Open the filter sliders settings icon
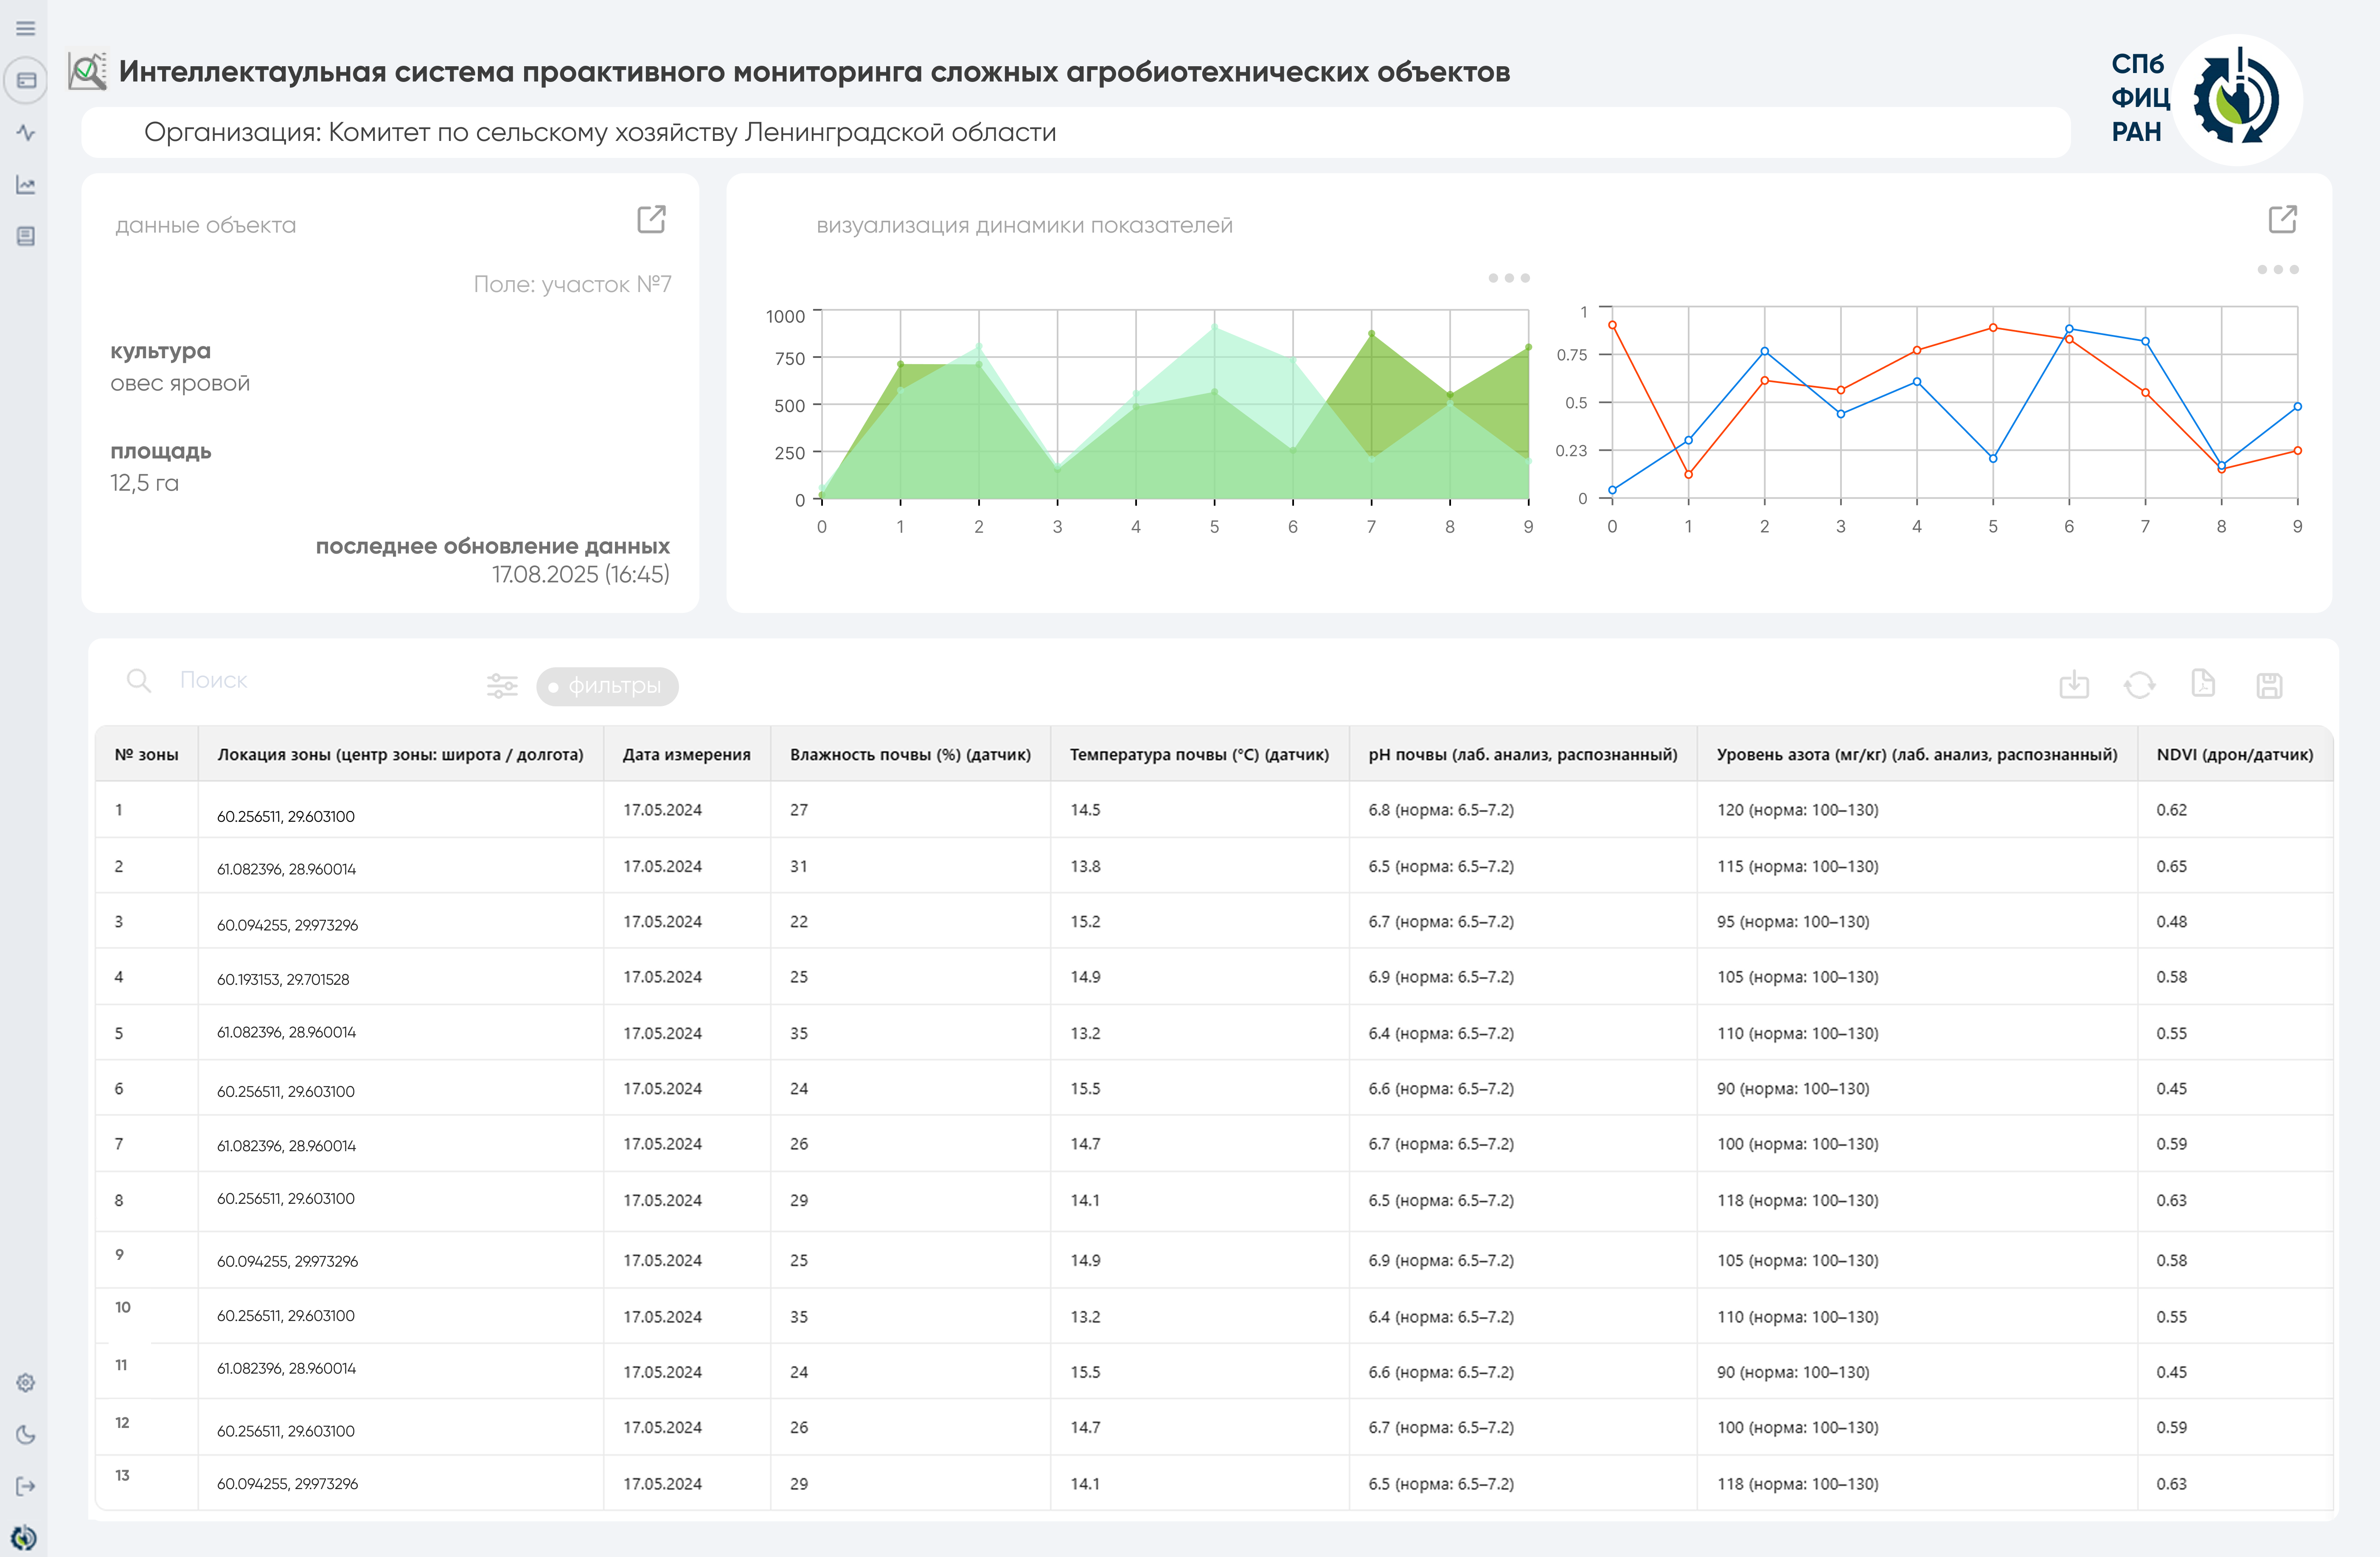2380x1557 pixels. click(x=502, y=686)
